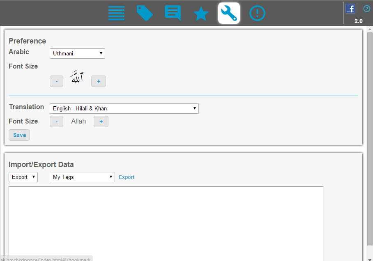Open the Export/Import mode dropdown

coord(23,177)
